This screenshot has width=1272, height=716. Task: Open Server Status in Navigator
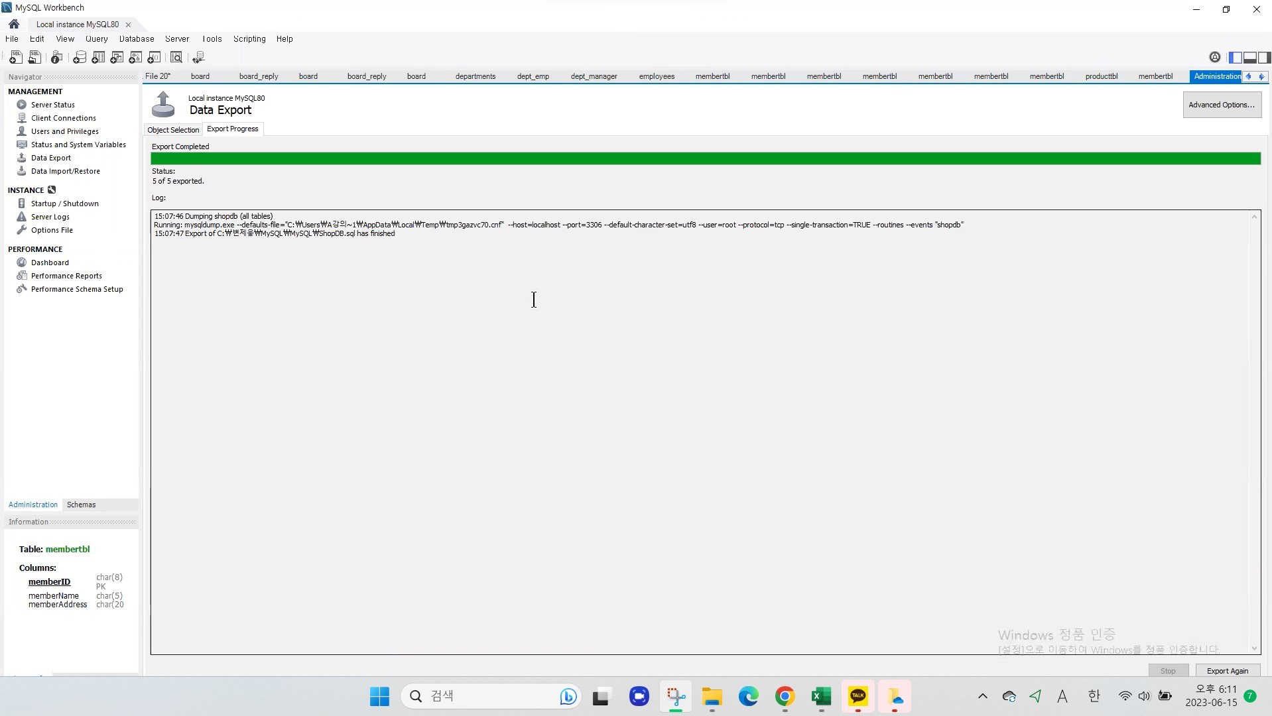[53, 105]
